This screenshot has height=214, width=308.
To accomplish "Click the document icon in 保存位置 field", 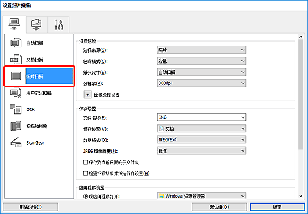I will [162, 128].
